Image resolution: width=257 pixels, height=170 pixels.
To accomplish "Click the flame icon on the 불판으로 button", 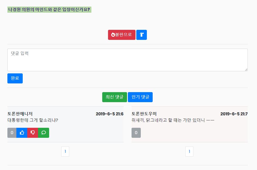I will [114, 34].
